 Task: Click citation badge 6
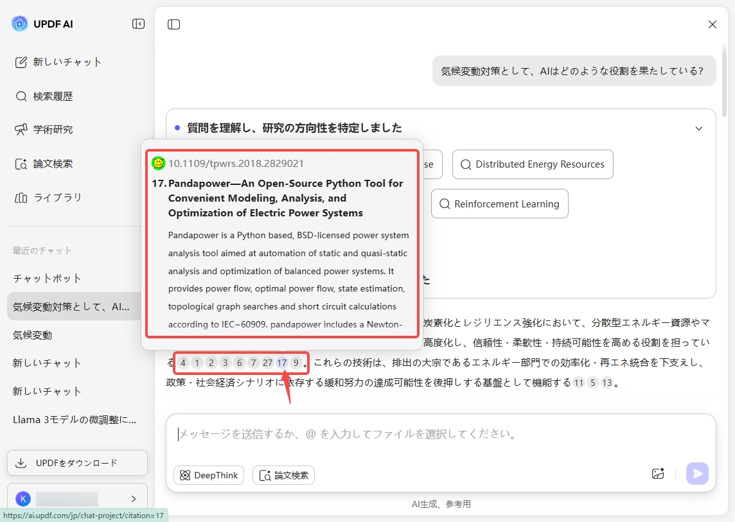pyautogui.click(x=239, y=363)
